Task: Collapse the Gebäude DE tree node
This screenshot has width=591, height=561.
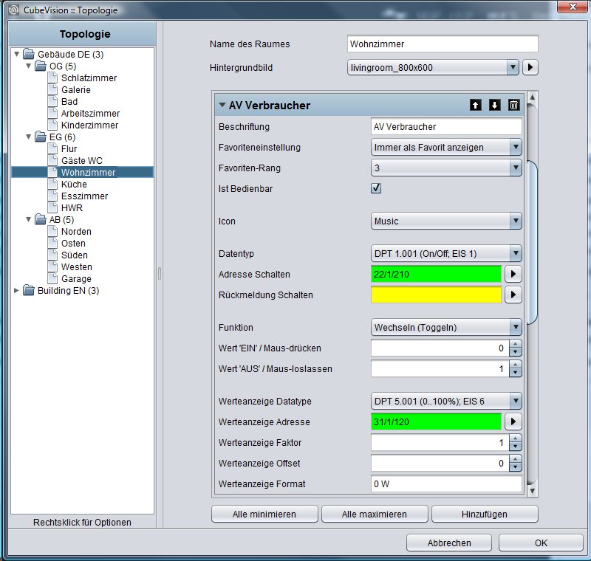Action: [x=16, y=54]
